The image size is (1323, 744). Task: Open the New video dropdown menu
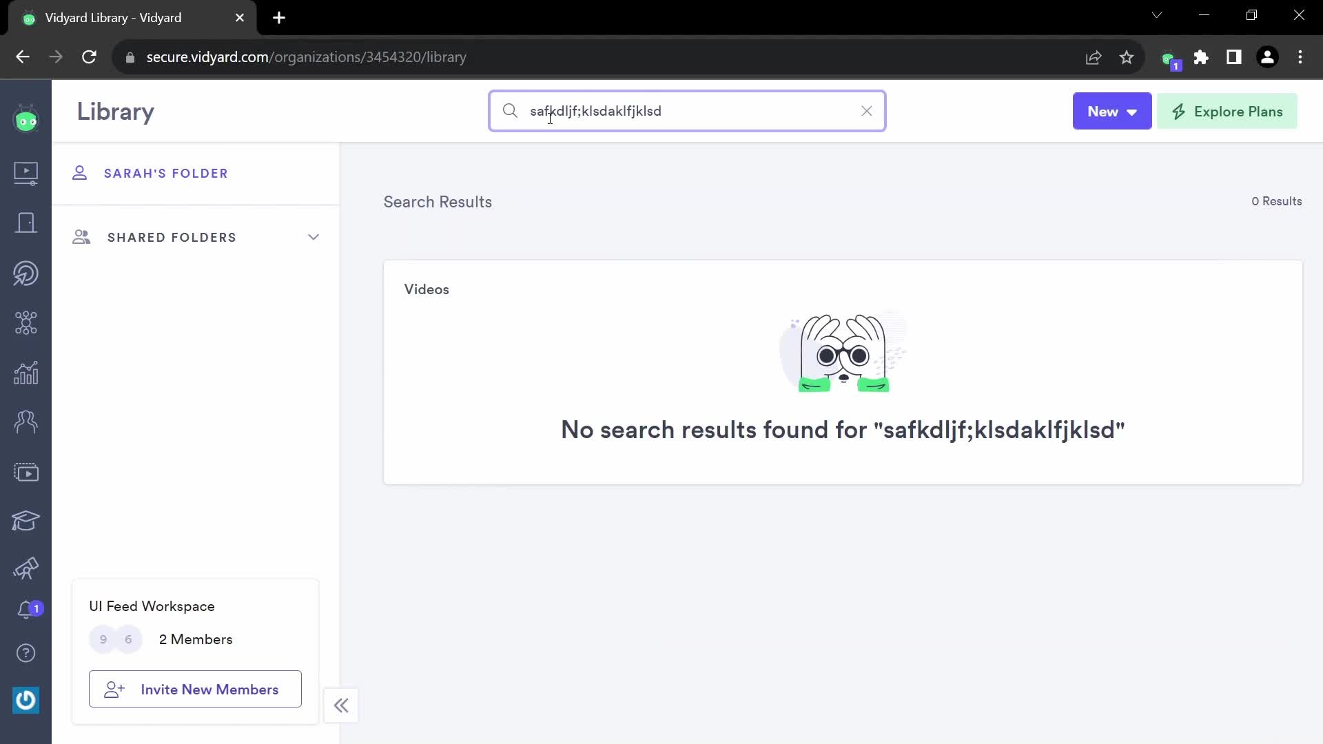tap(1112, 111)
